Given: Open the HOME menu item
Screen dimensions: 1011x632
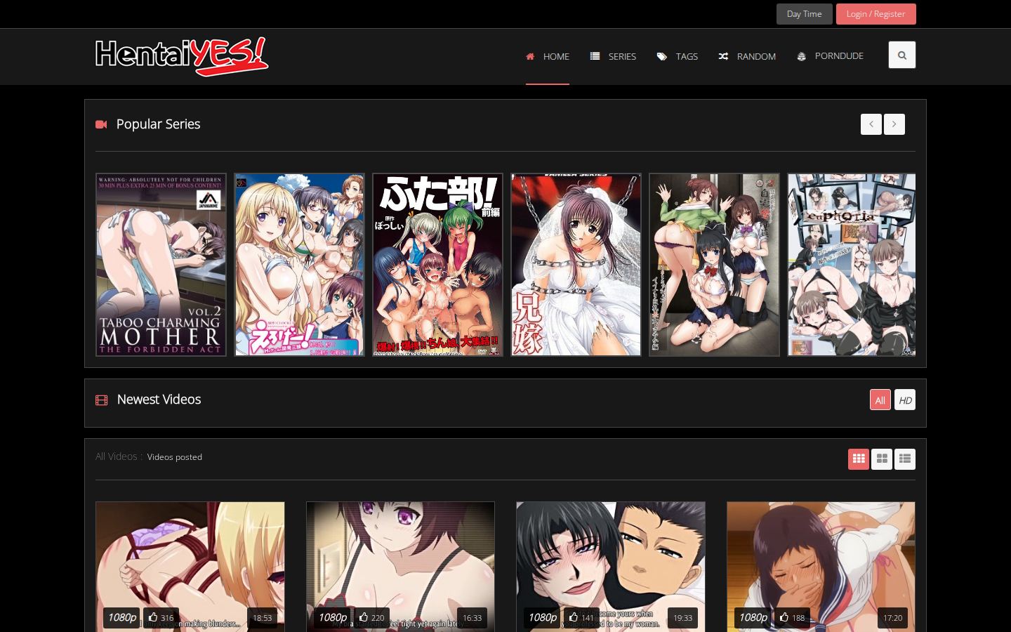Looking at the screenshot, I should point(548,56).
